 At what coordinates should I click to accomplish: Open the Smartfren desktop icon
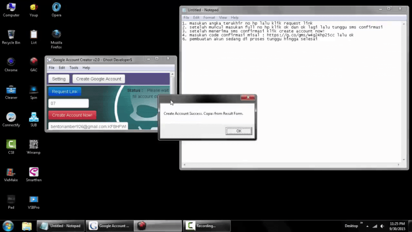tap(33, 172)
